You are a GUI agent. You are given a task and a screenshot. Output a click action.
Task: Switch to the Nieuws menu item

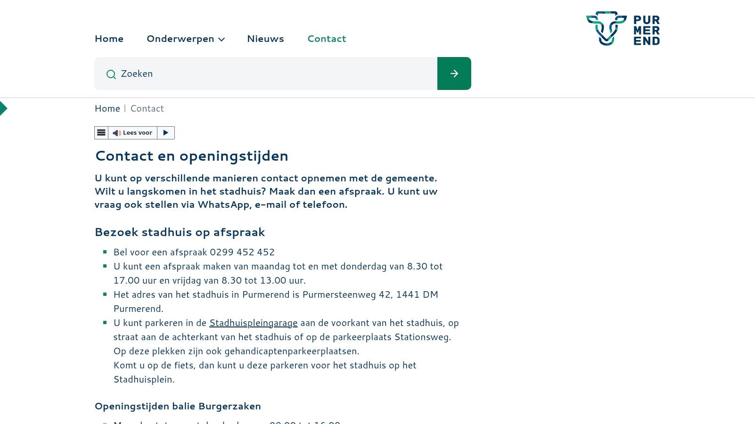pos(265,39)
